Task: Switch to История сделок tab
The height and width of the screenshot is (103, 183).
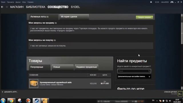Action: pyautogui.click(x=74, y=17)
